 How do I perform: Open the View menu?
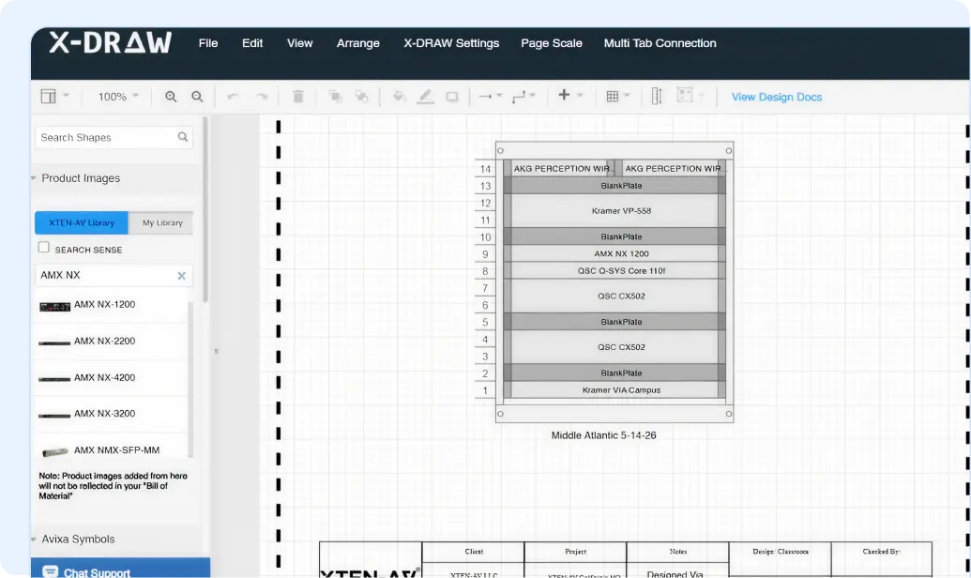coord(299,43)
